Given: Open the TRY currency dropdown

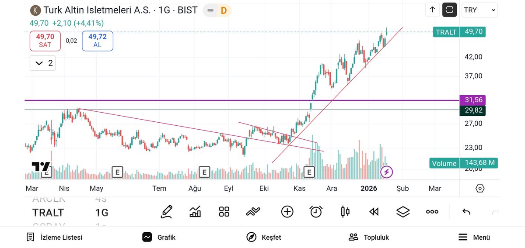Looking at the screenshot, I should [x=479, y=10].
